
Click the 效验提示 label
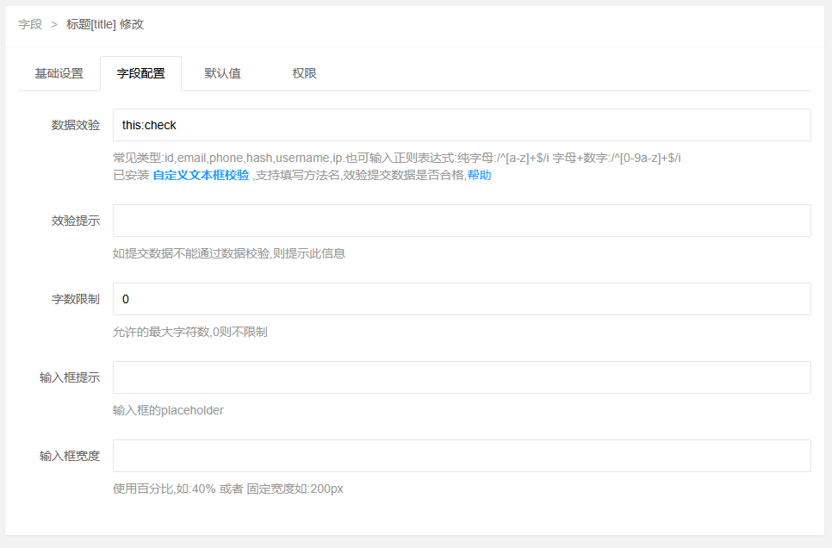(75, 221)
